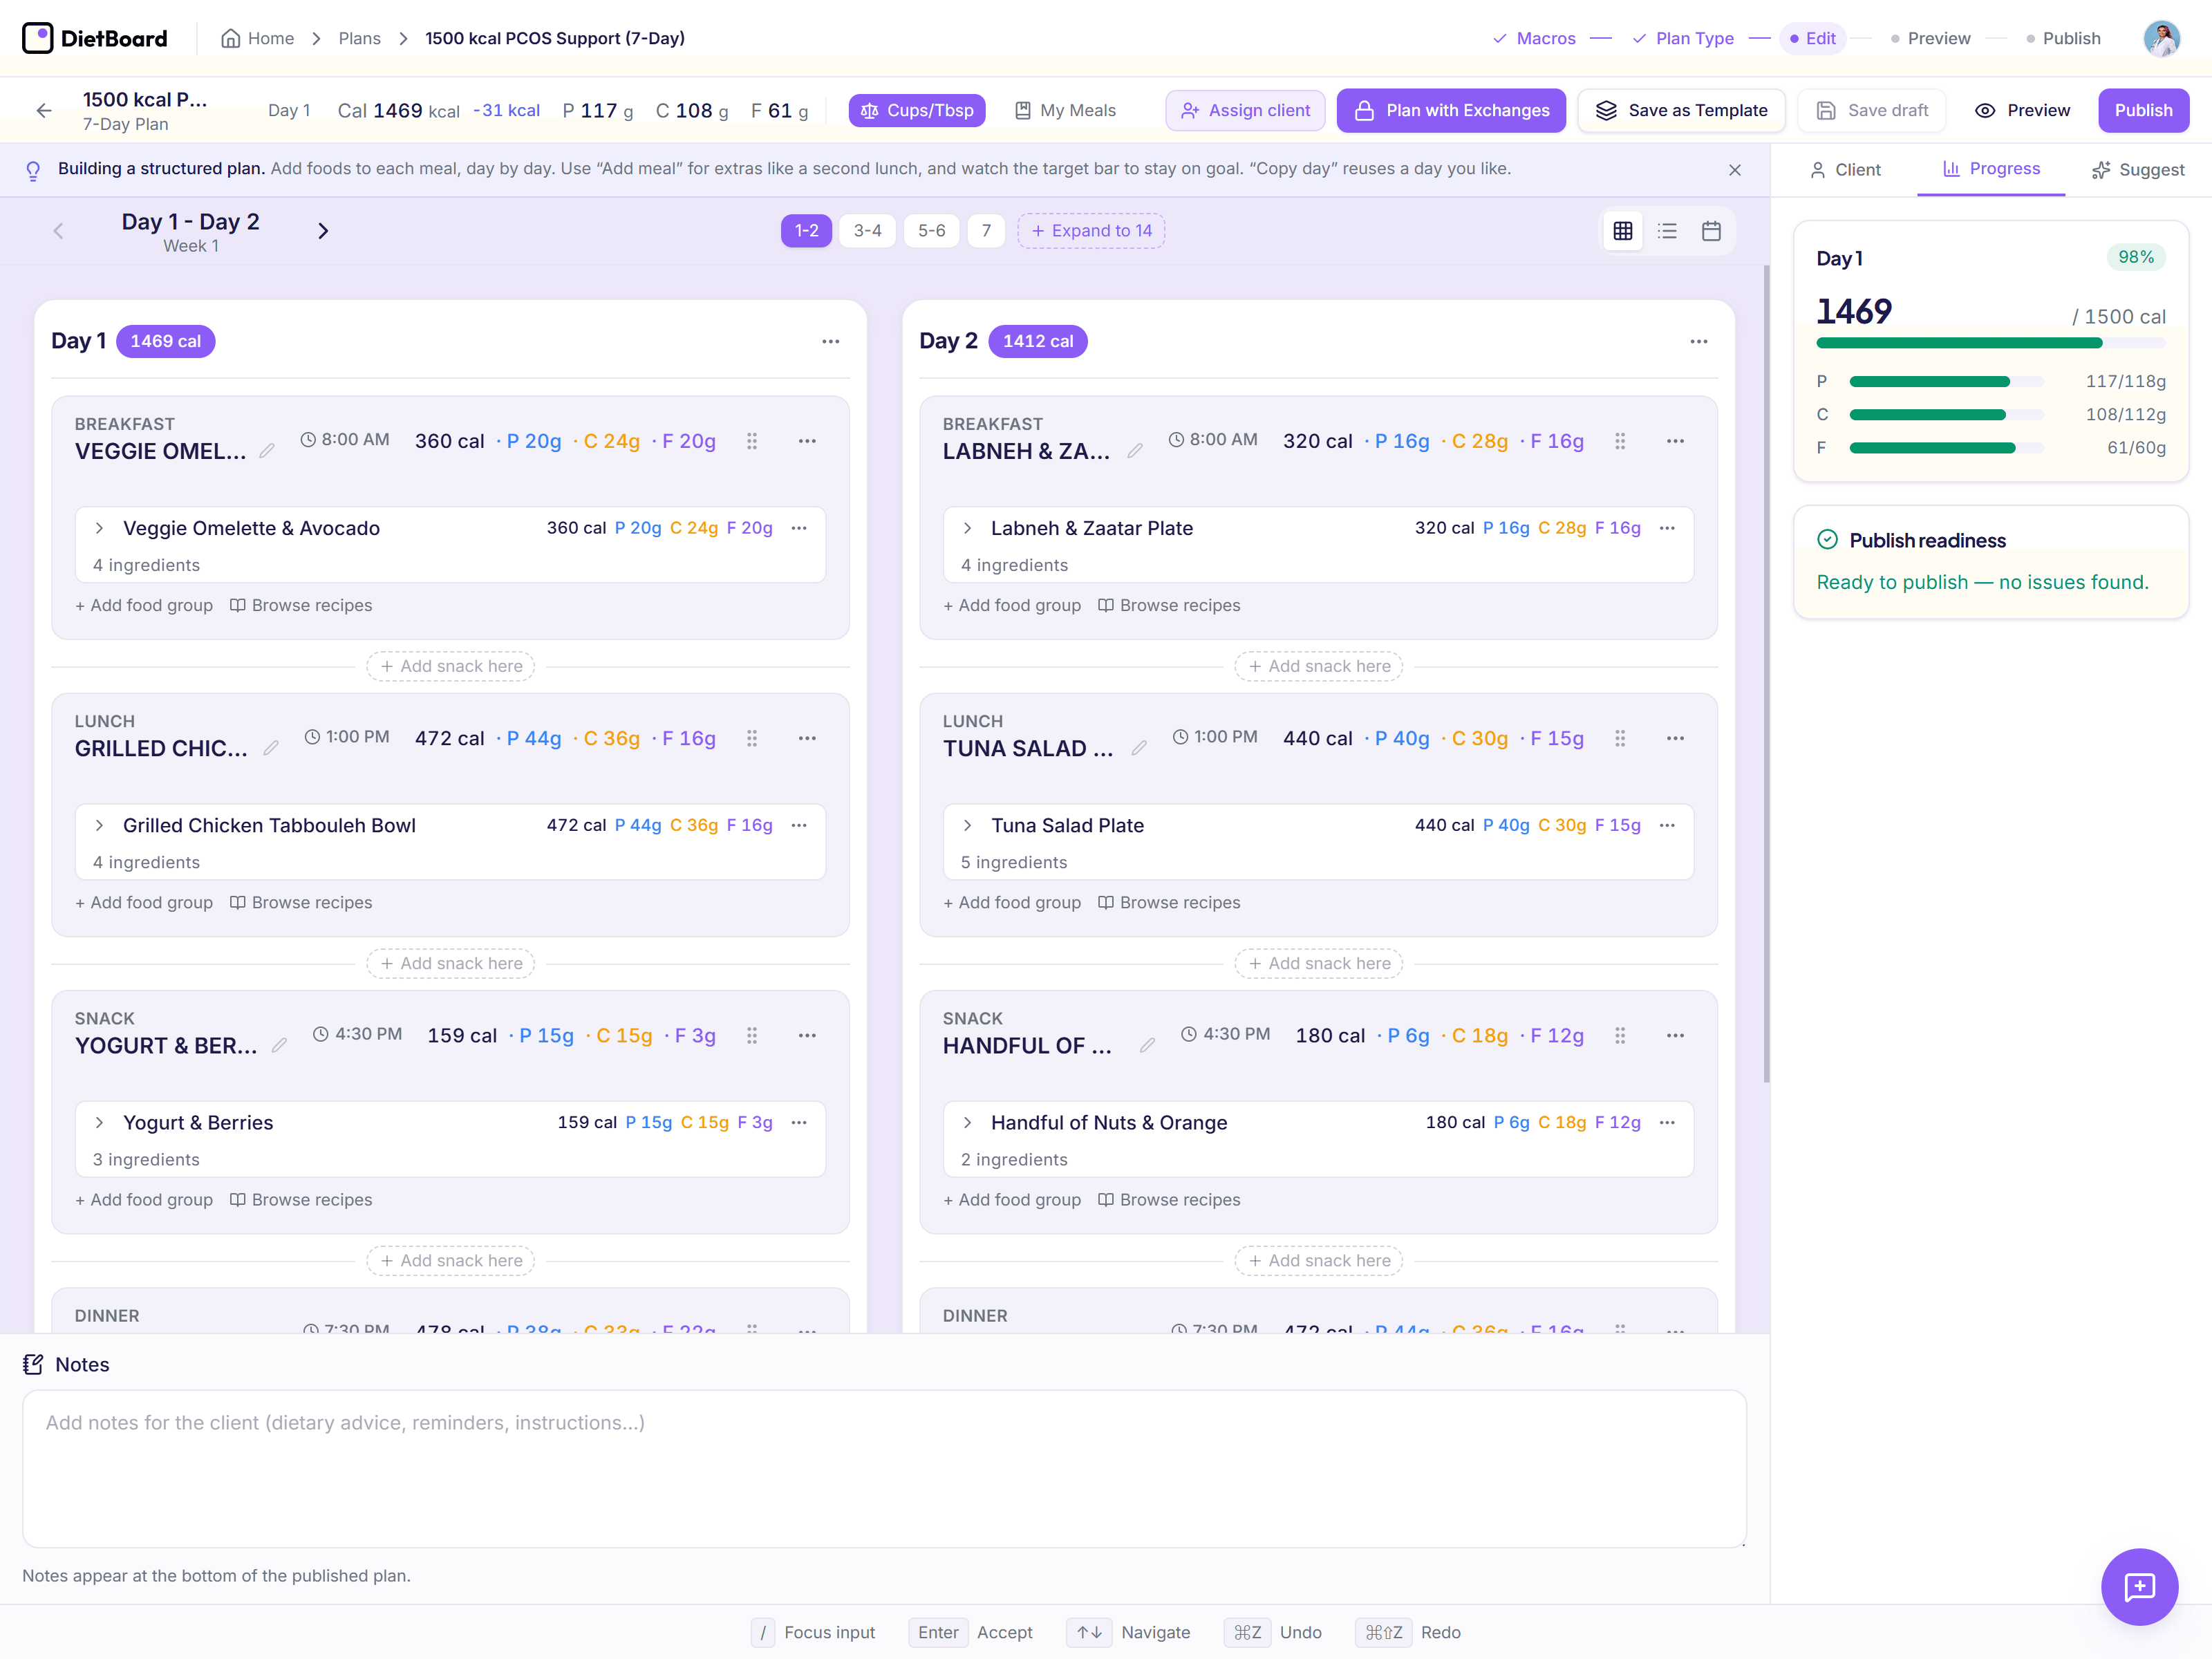Focus the client notes text area
The image size is (2212, 1659).
[x=884, y=1468]
